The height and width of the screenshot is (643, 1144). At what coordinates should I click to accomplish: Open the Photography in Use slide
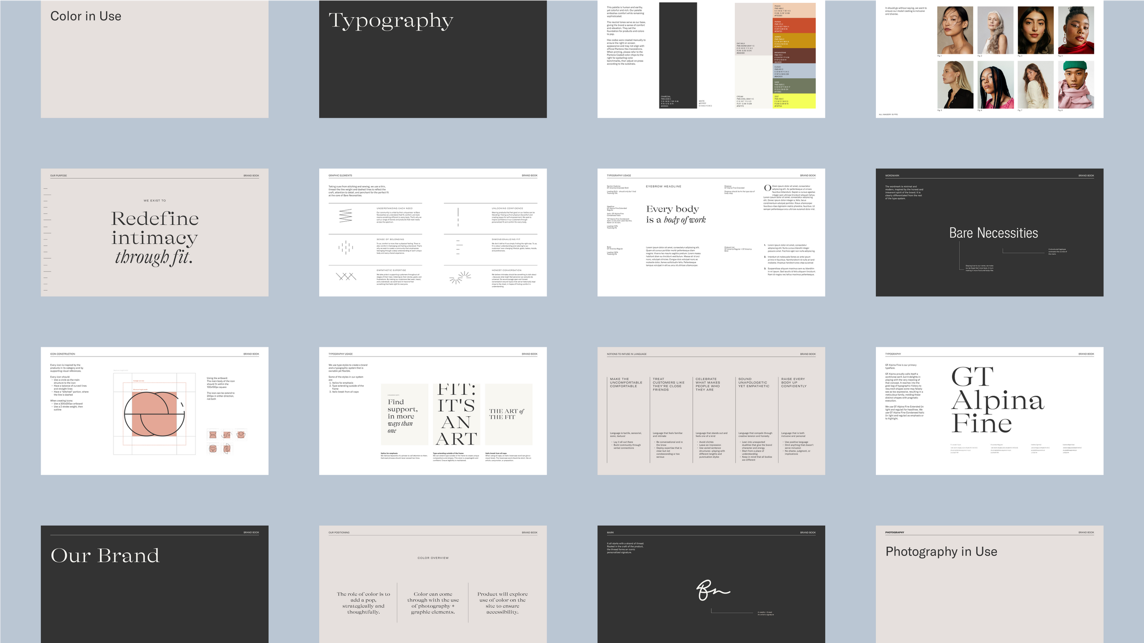[989, 584]
